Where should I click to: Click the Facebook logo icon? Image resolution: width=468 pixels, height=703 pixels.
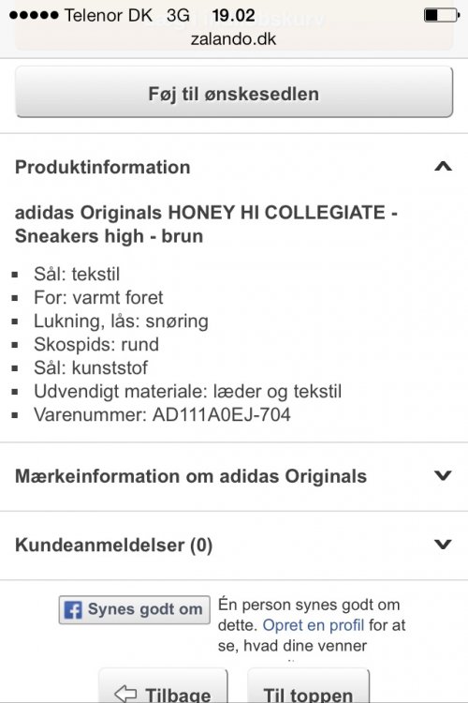73,610
